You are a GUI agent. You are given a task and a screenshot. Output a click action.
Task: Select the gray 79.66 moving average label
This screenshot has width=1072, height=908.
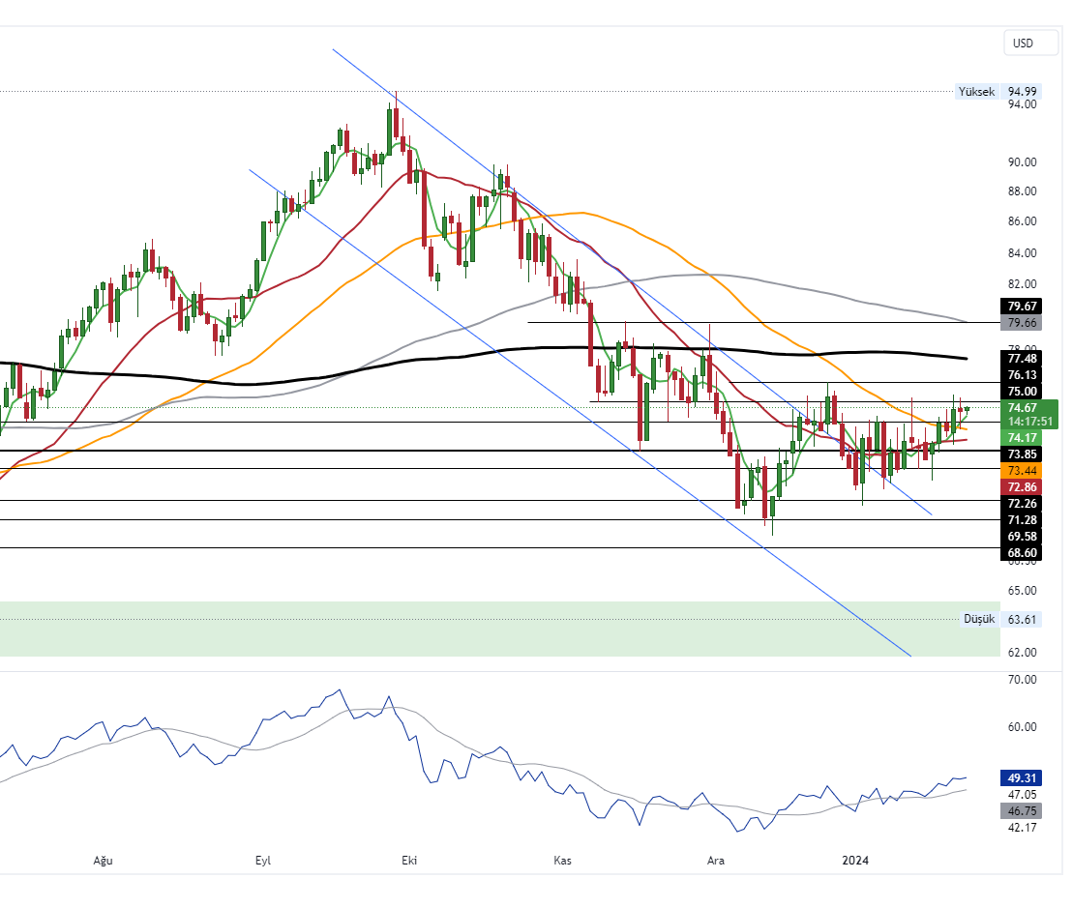pos(1023,323)
